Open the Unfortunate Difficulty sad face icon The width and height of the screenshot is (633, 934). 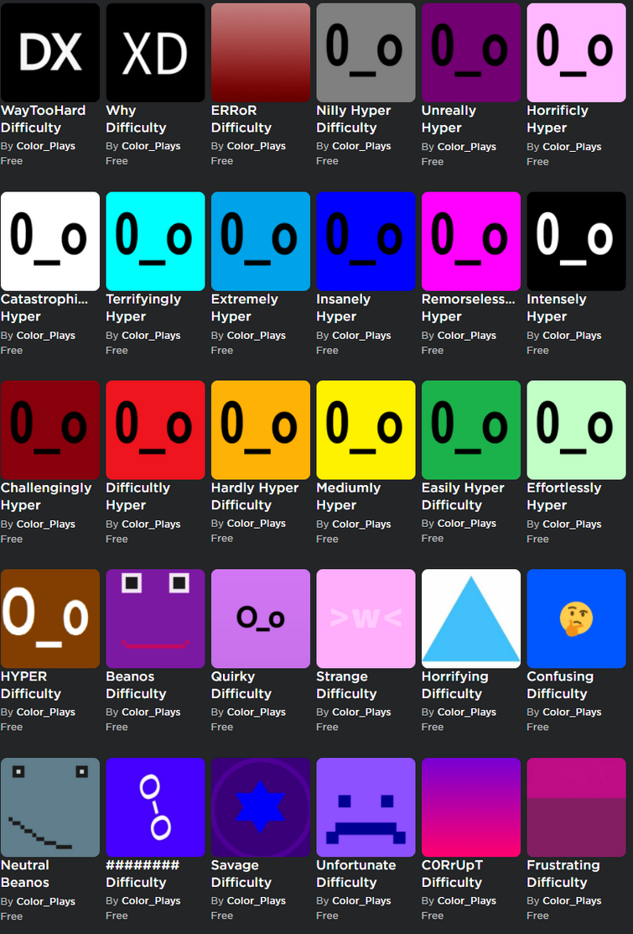pyautogui.click(x=366, y=807)
